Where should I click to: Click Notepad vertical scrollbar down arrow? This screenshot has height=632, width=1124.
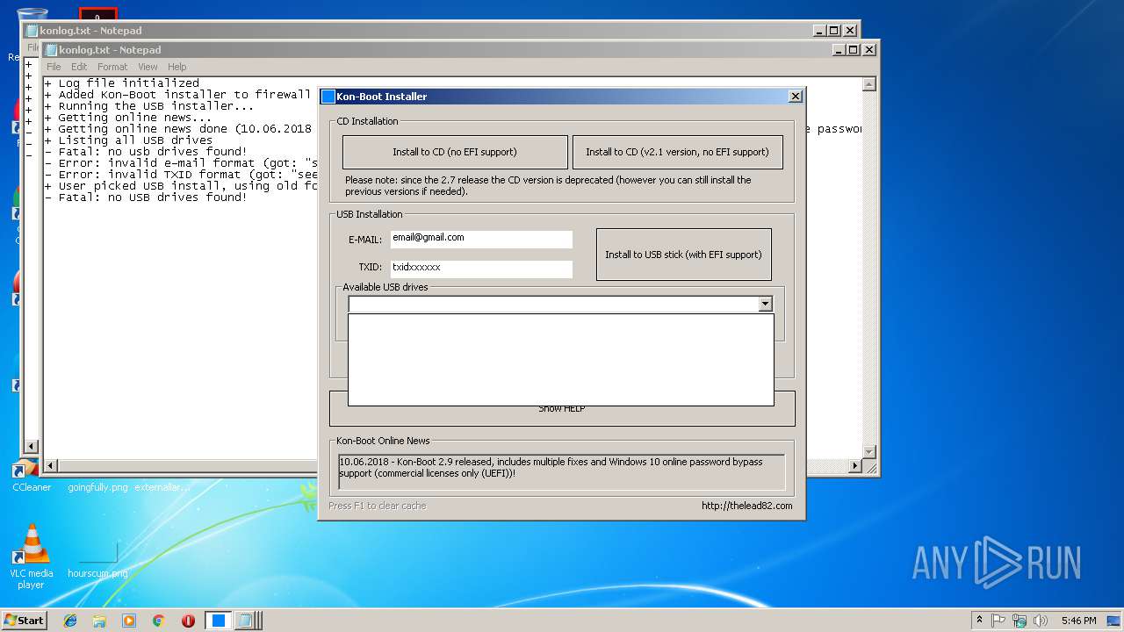coord(869,451)
